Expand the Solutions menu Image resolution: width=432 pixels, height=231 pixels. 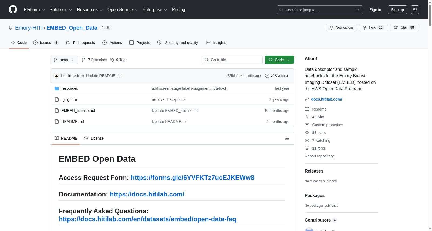pos(61,10)
